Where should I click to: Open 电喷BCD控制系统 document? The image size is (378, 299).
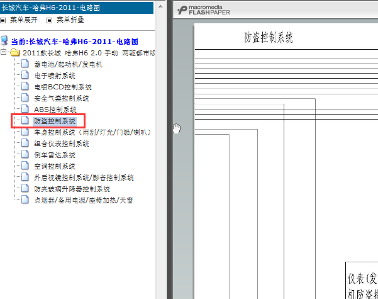63,87
